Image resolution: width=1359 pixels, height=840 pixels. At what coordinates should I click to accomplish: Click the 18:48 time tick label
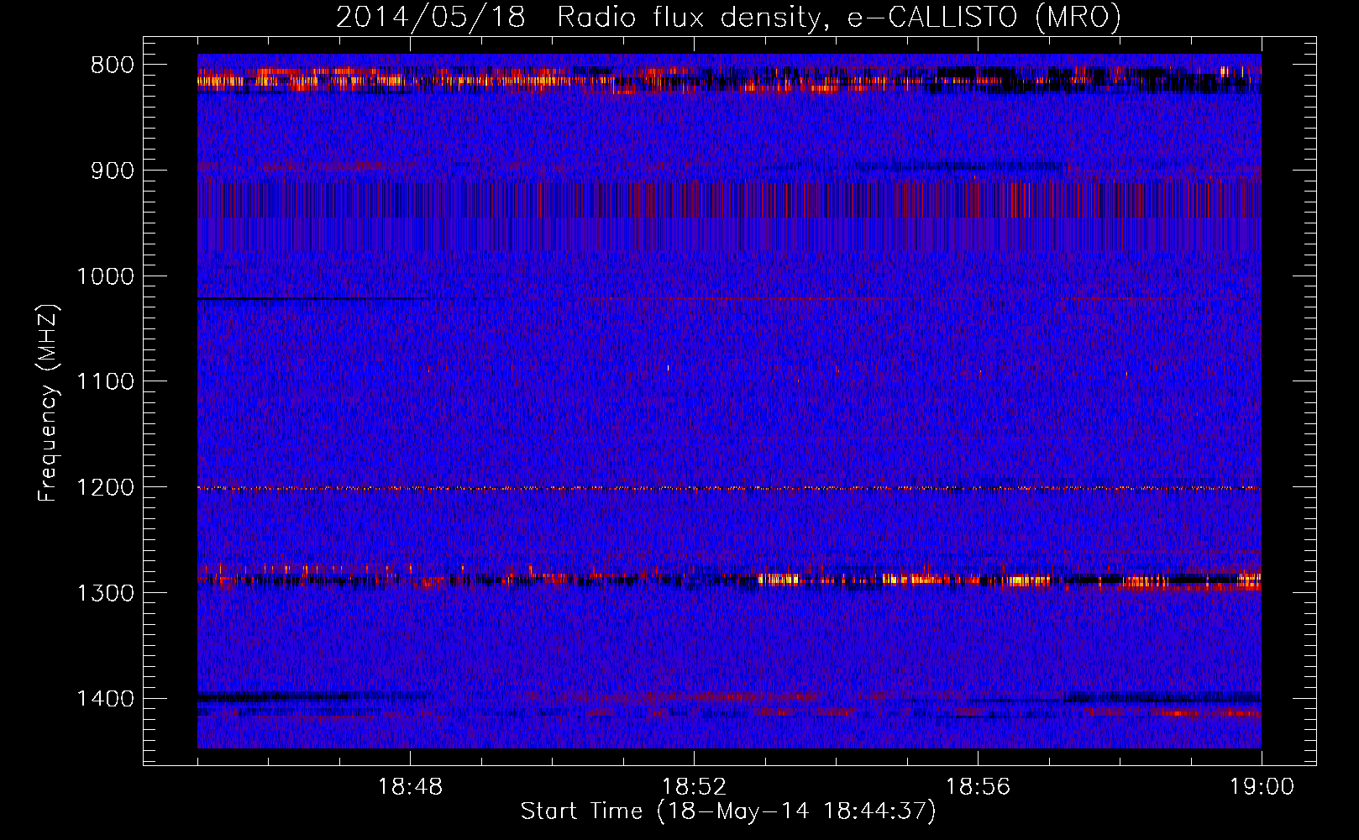(410, 787)
